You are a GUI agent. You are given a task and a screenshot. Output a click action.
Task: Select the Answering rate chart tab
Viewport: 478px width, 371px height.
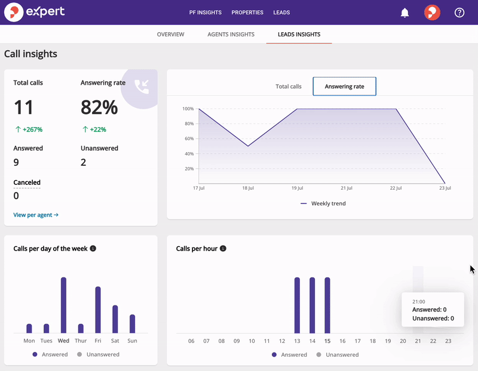pyautogui.click(x=344, y=86)
